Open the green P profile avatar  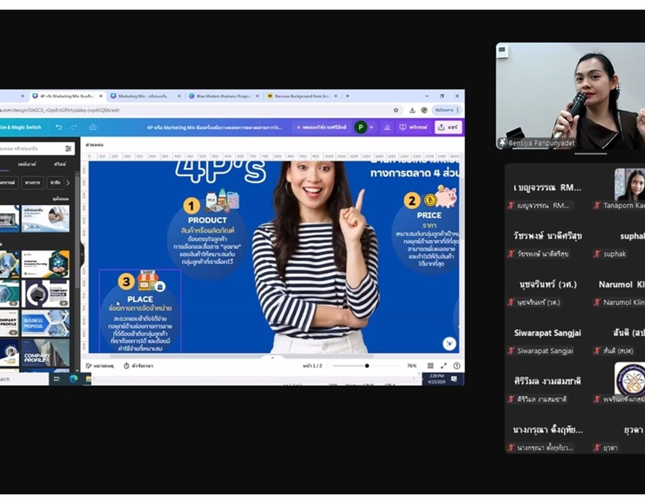[x=360, y=128]
